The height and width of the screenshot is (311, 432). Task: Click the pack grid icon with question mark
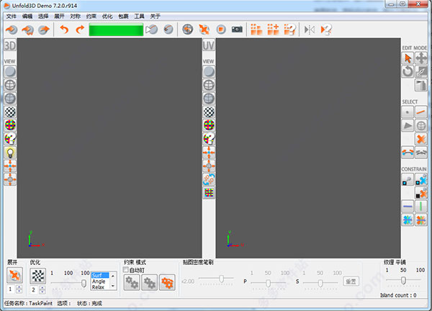[290, 30]
